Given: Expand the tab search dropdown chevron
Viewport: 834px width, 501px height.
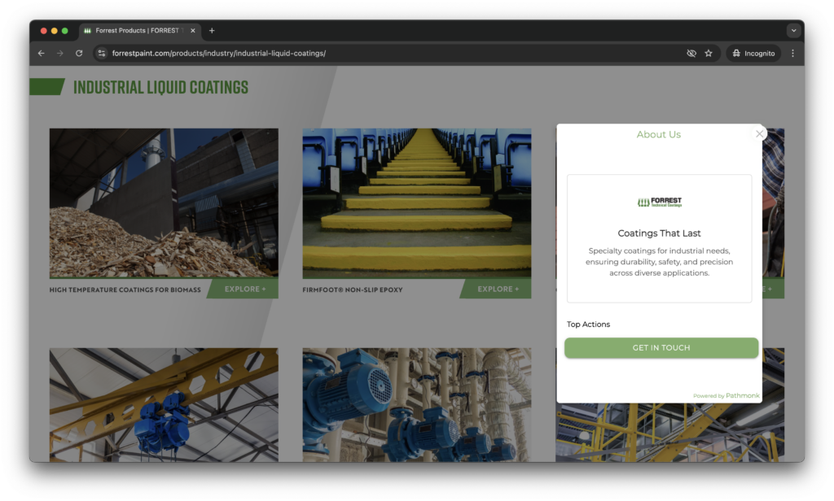Looking at the screenshot, I should coord(793,31).
